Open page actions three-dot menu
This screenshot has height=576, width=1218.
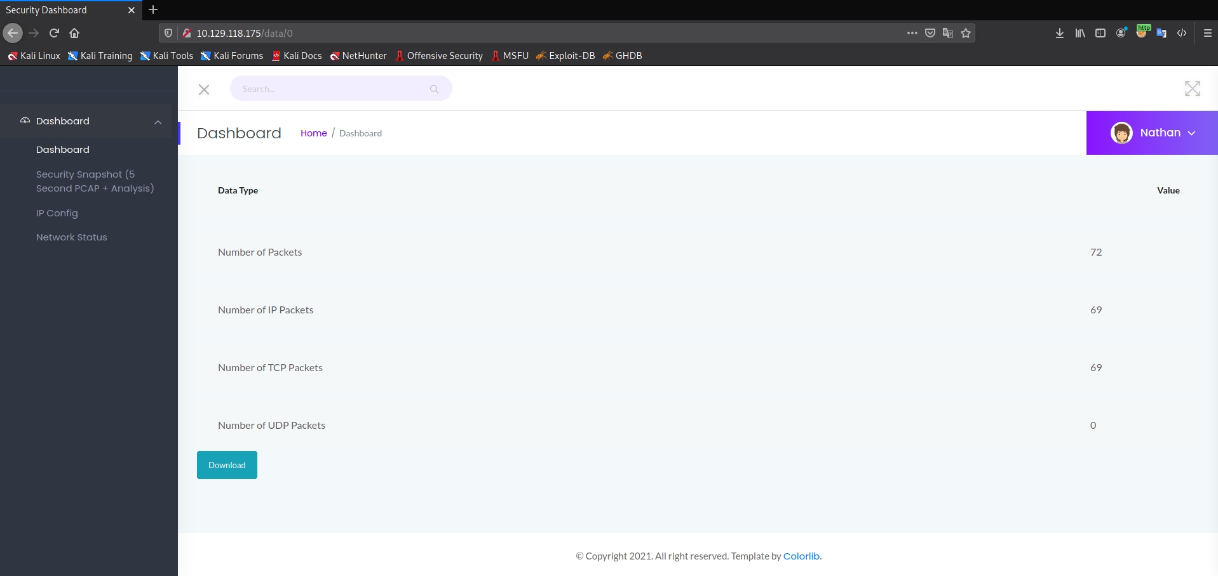912,33
